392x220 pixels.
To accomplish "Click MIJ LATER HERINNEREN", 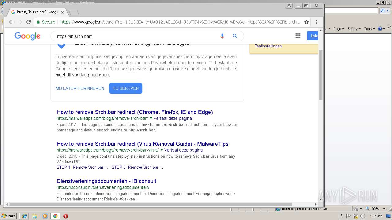I will tap(80, 88).
